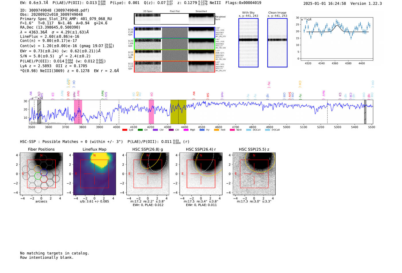Click the Flags:0x00004019 header text
The width and height of the screenshot is (402, 273).
click(243, 3)
